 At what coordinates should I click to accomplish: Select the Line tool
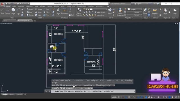point(3,11)
